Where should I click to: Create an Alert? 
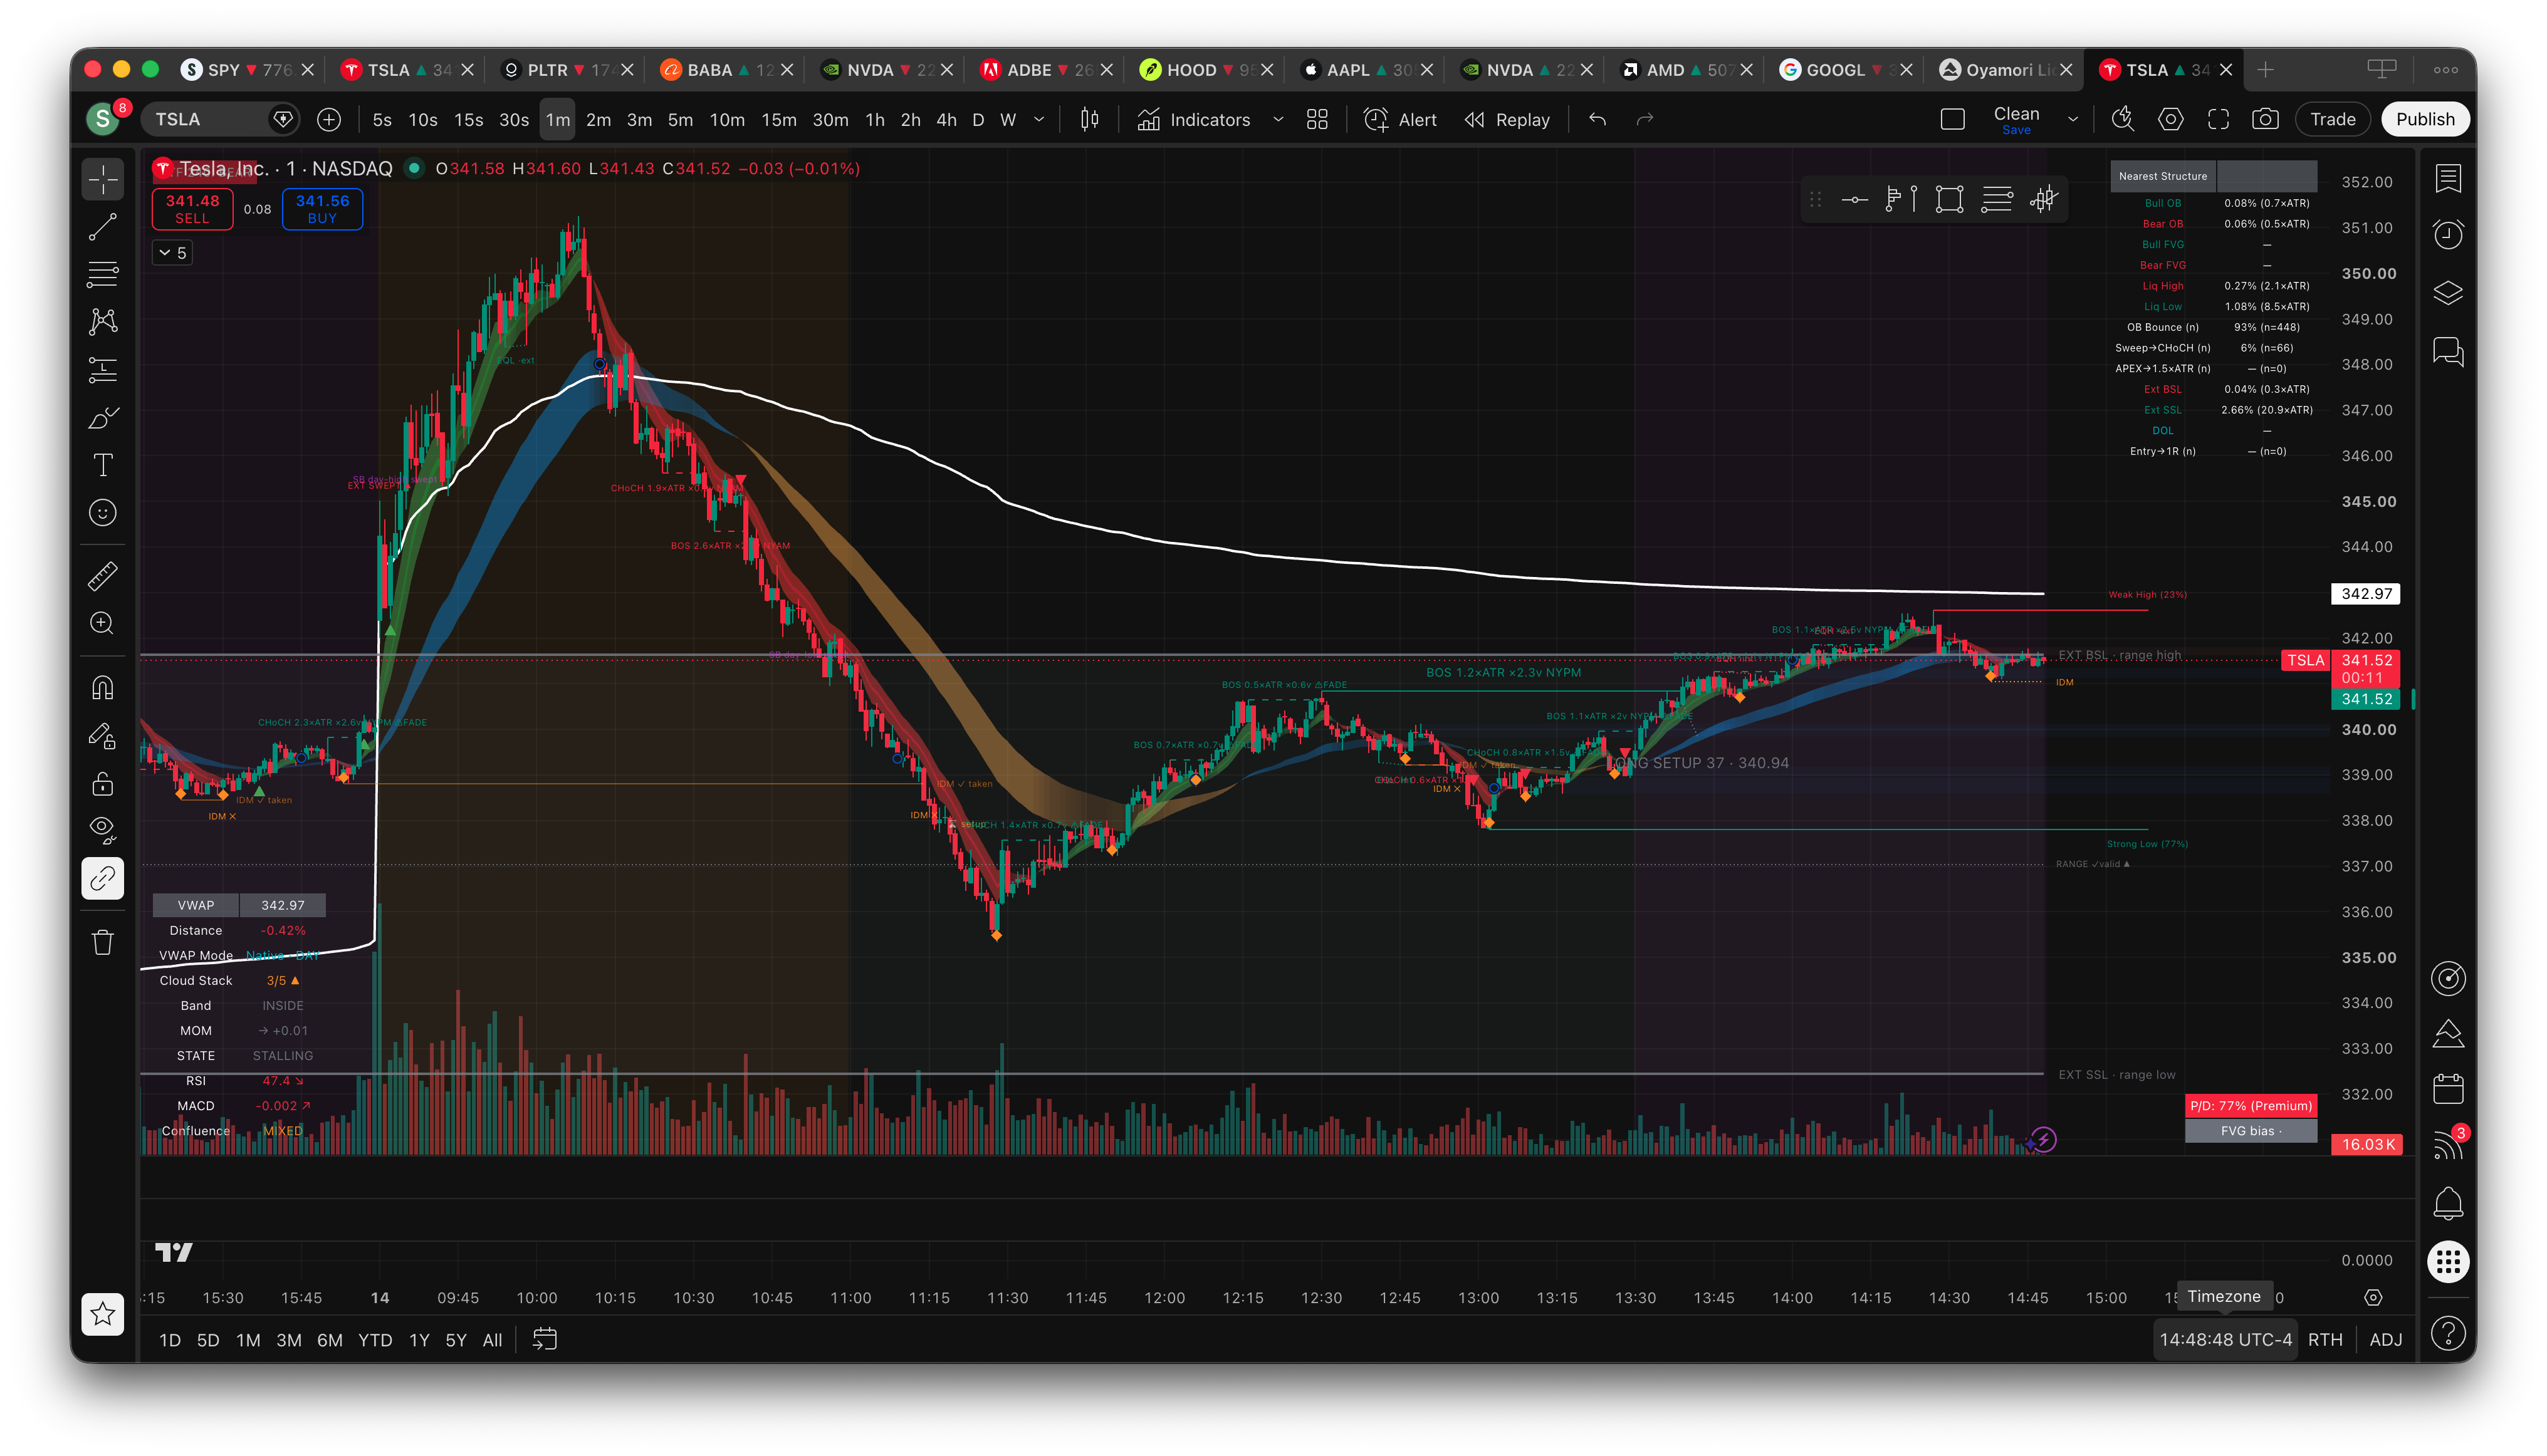[1401, 120]
